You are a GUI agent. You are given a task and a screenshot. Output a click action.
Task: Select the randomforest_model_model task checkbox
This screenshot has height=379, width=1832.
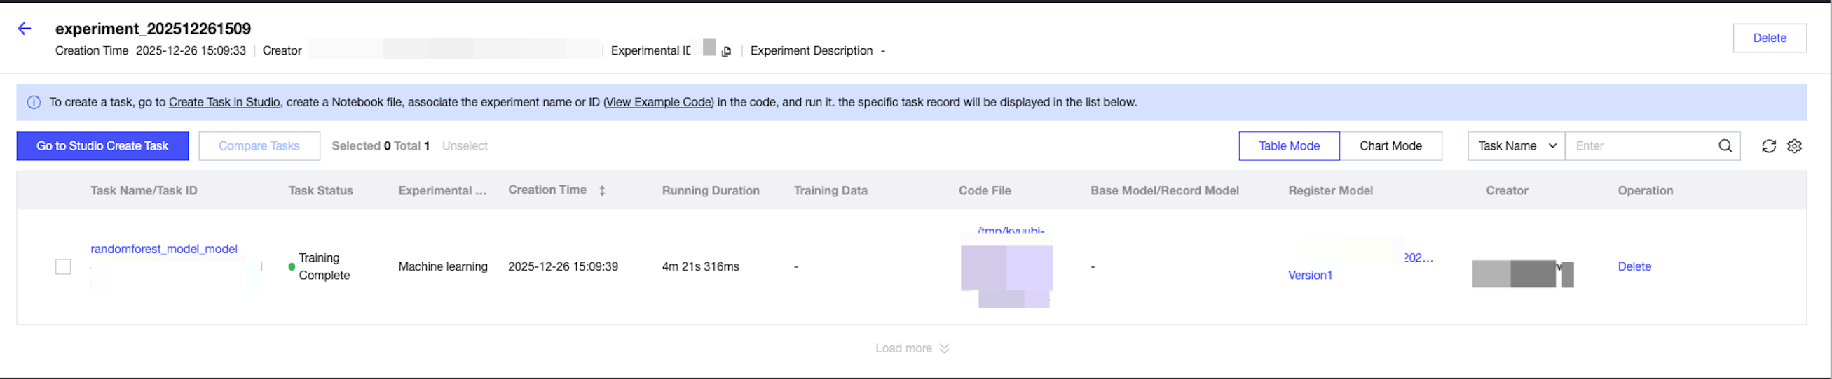[63, 267]
